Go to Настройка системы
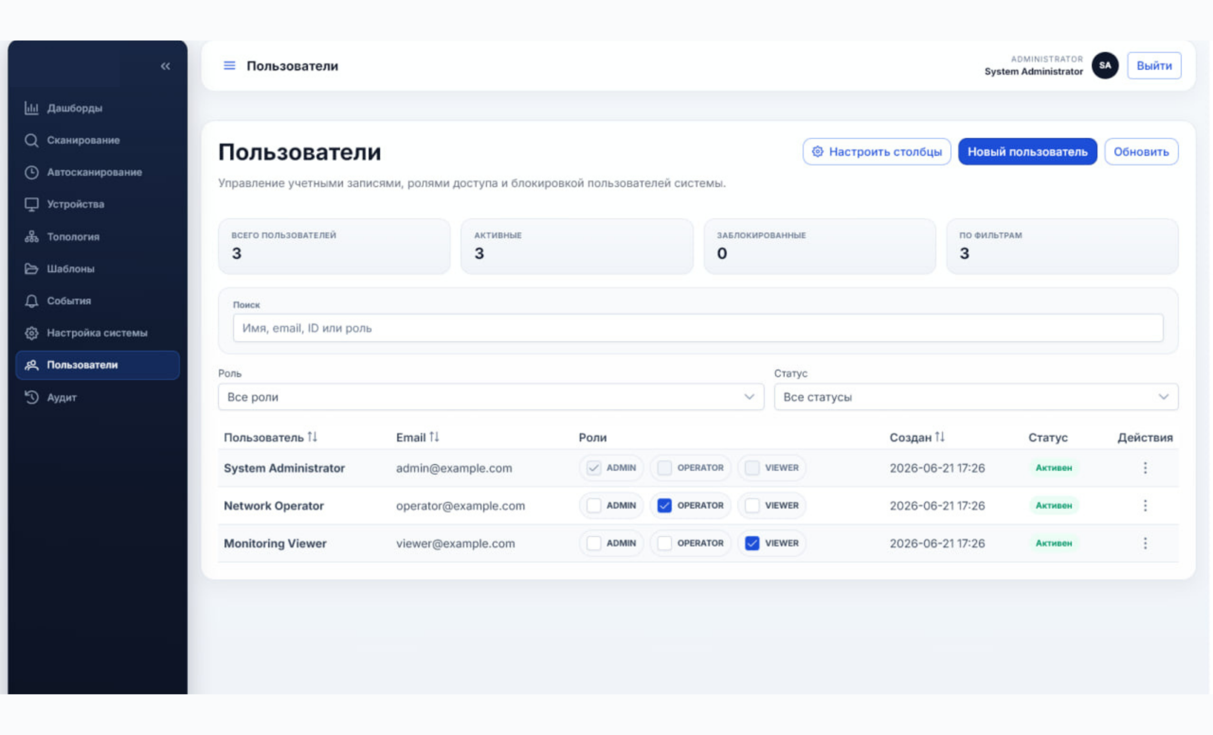Viewport: 1213px width, 735px height. point(98,333)
